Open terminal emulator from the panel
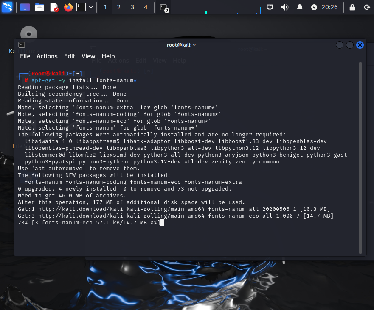The image size is (374, 310). [x=81, y=7]
